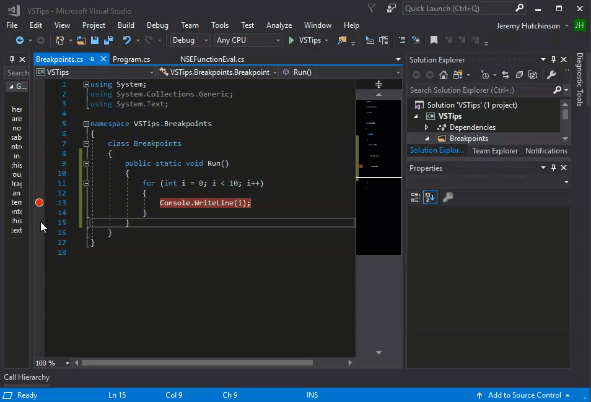
Task: Click the Quick Launch input field
Action: [x=459, y=8]
